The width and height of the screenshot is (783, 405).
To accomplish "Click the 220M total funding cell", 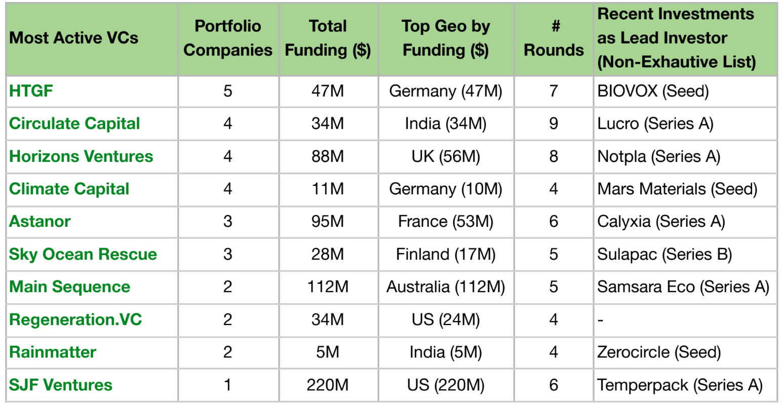I will 328,385.
